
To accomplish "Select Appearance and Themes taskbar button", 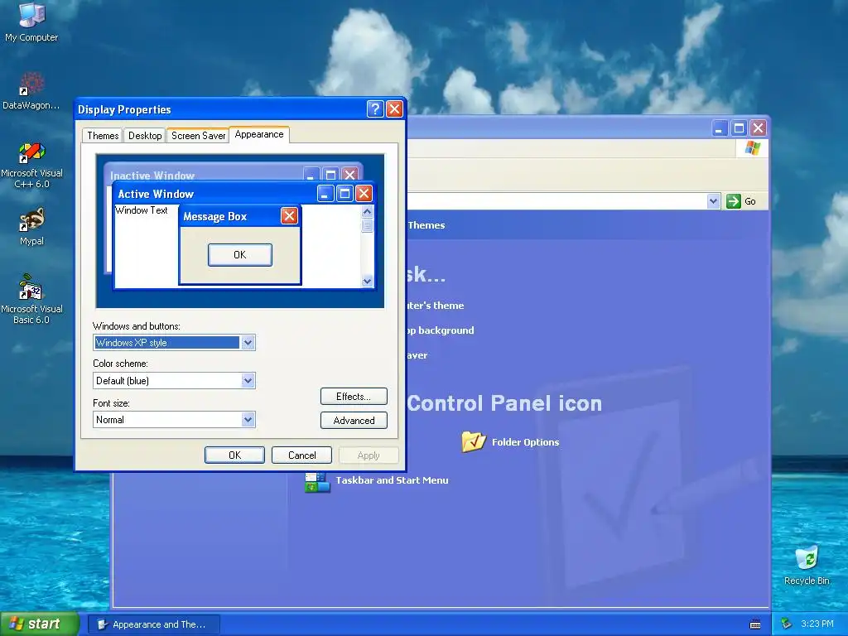I will (x=153, y=624).
